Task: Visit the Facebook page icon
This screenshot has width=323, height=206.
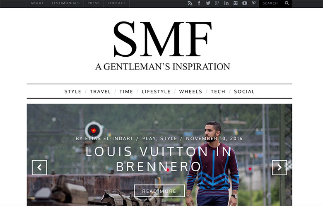Action: (x=199, y=3)
